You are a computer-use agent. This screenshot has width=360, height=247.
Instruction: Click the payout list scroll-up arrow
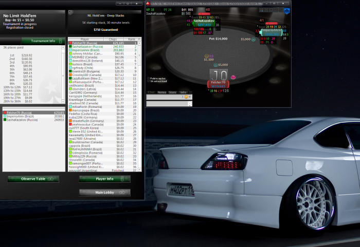(63, 47)
